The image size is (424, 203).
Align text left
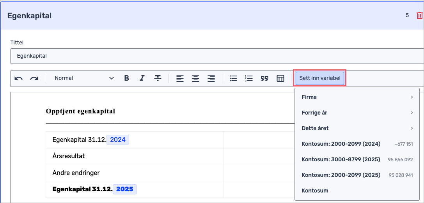point(180,78)
